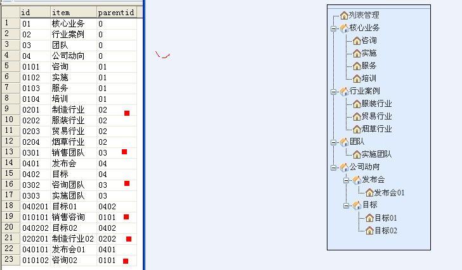Screen dimensions: 462x270
Task: Click item cell 发布会01 in table
Action: (x=74, y=250)
